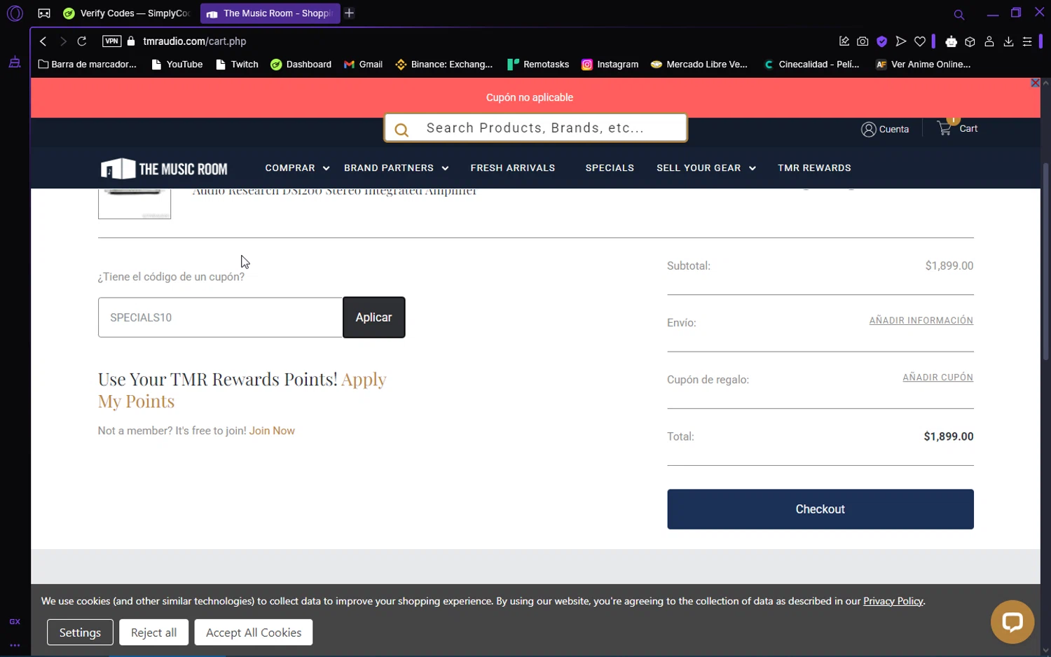Select the Music Room Shopping tab
This screenshot has width=1051, height=657.
tap(270, 13)
